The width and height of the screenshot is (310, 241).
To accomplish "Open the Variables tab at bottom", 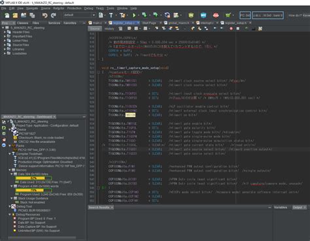I will 281,207.
